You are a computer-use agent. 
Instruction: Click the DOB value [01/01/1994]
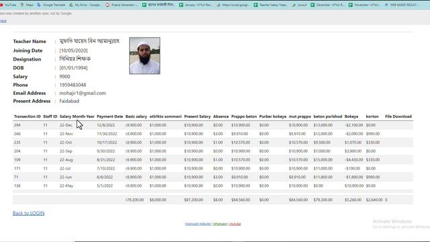(x=73, y=68)
